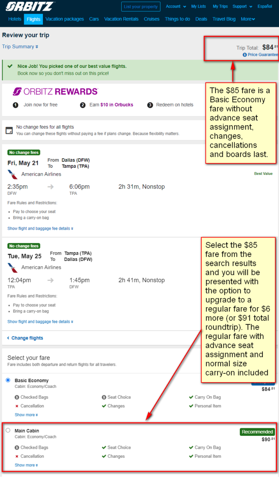
Task: Click American Airlines logo on May 21 flight
Action: [12, 175]
